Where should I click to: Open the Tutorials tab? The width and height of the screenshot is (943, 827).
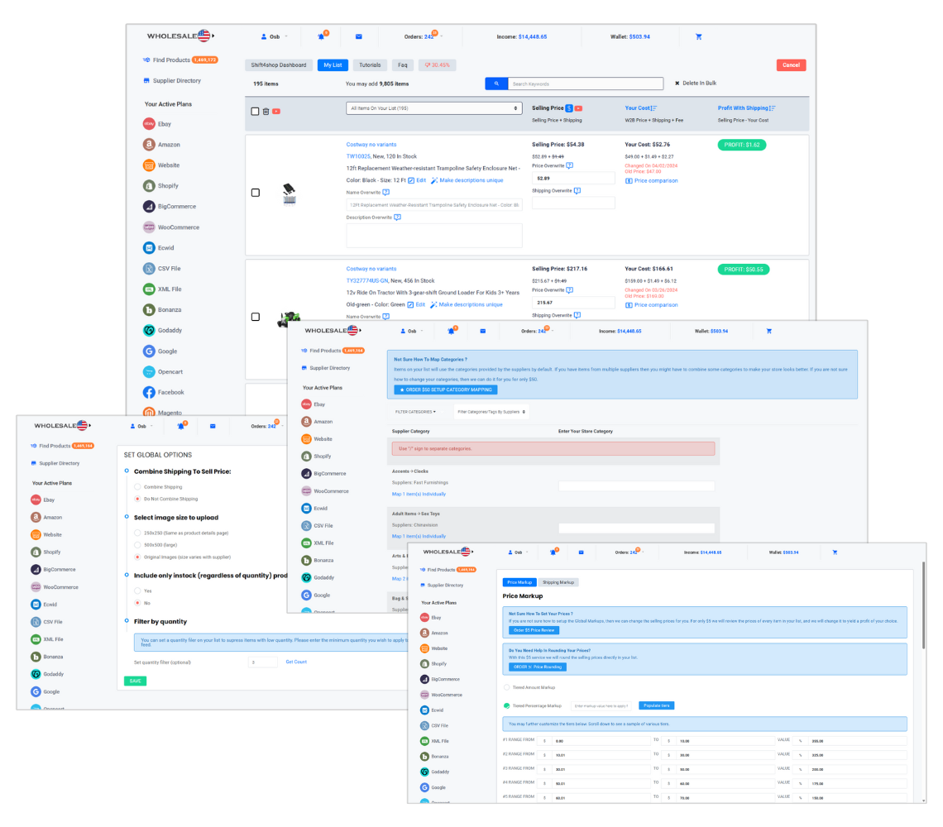370,65
